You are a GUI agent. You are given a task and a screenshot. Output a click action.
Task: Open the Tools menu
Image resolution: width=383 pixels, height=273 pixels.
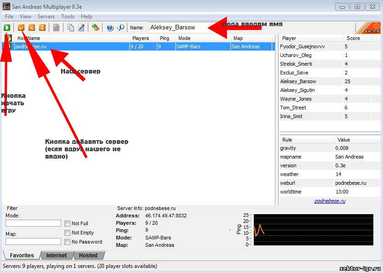tap(68, 17)
